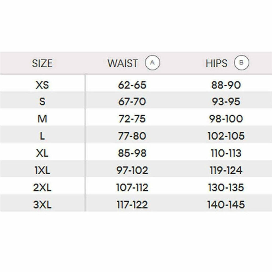This screenshot has height=272, width=272.
Task: Click the circled B icon beside HIPS
Action: 241,63
